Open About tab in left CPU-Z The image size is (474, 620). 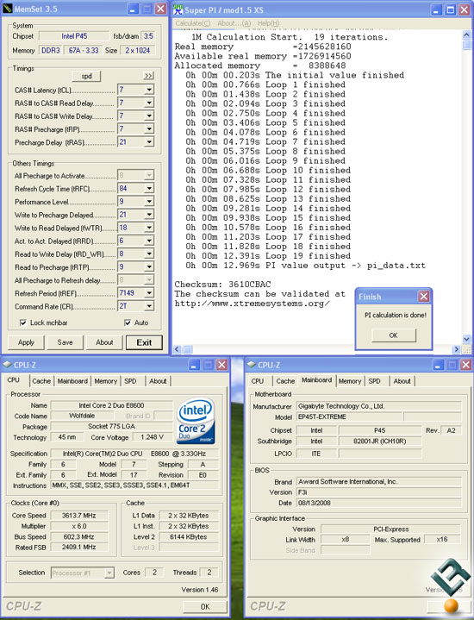point(158,381)
